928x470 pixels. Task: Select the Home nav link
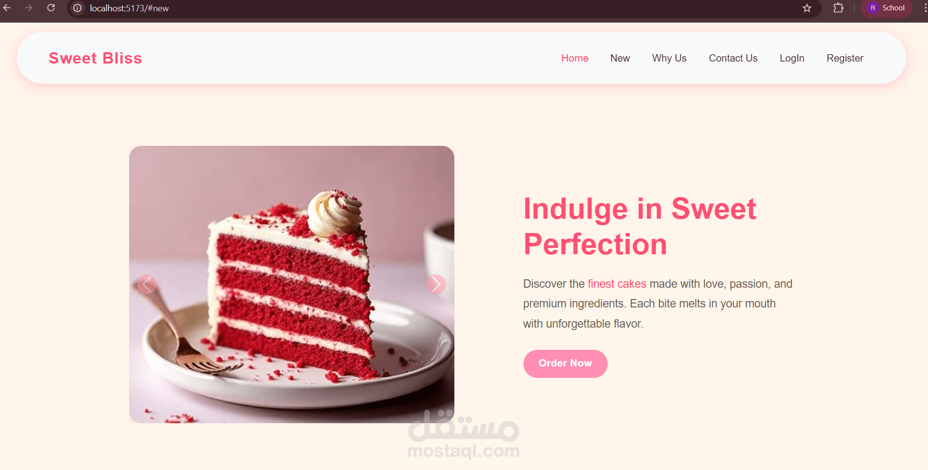point(575,58)
